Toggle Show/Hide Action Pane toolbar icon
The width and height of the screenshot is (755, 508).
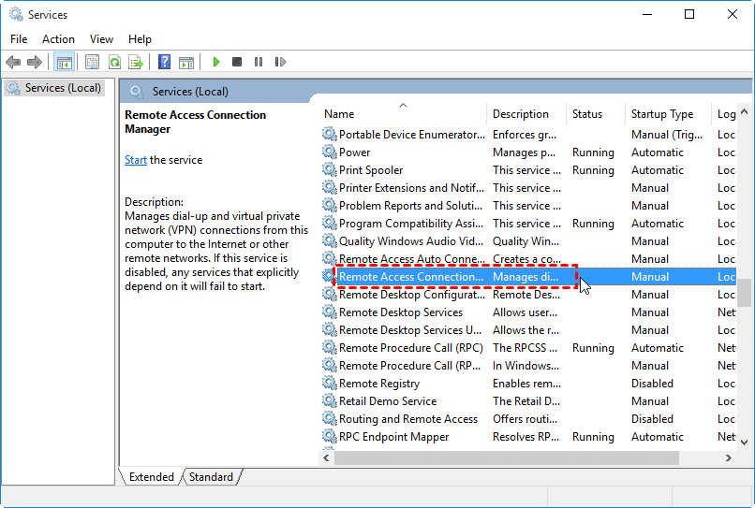[x=185, y=62]
